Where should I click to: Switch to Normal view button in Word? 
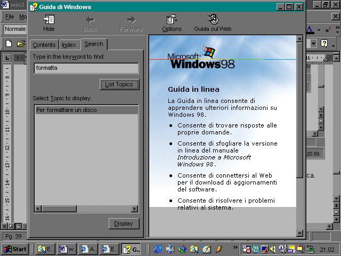(4, 226)
